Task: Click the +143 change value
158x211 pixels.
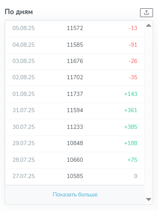Action: point(130,94)
